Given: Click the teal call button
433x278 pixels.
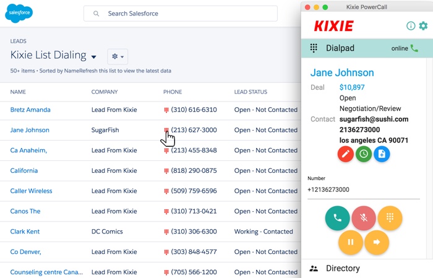Looking at the screenshot, I should (338, 218).
